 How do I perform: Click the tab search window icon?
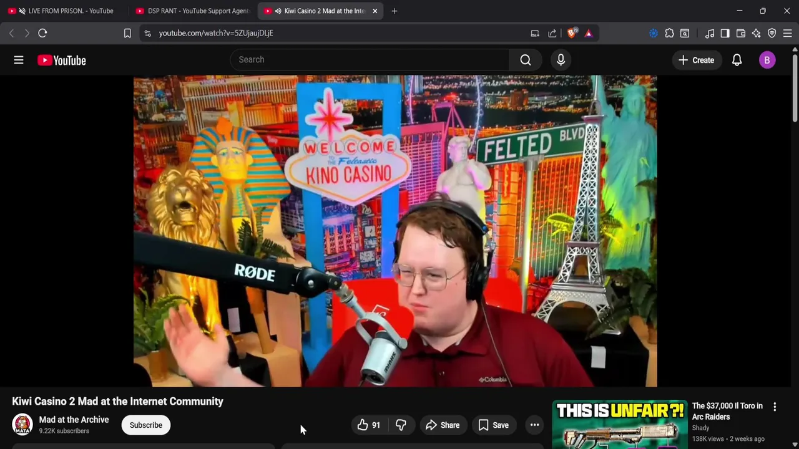pos(685,33)
